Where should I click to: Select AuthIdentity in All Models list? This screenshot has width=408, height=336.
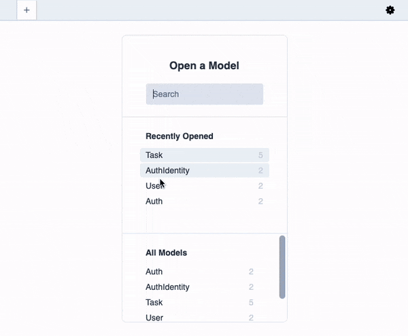coord(167,287)
